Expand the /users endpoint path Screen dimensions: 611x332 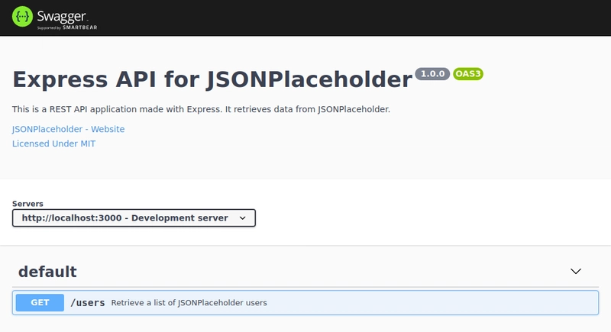click(x=88, y=303)
